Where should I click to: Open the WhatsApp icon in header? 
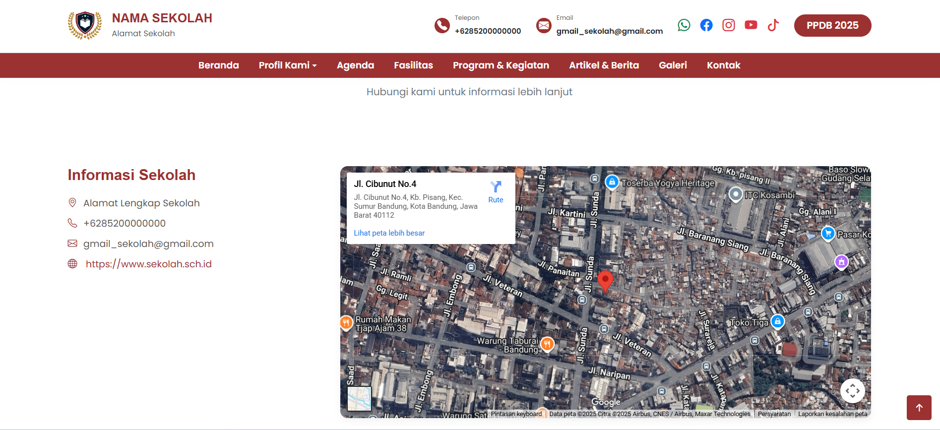684,25
